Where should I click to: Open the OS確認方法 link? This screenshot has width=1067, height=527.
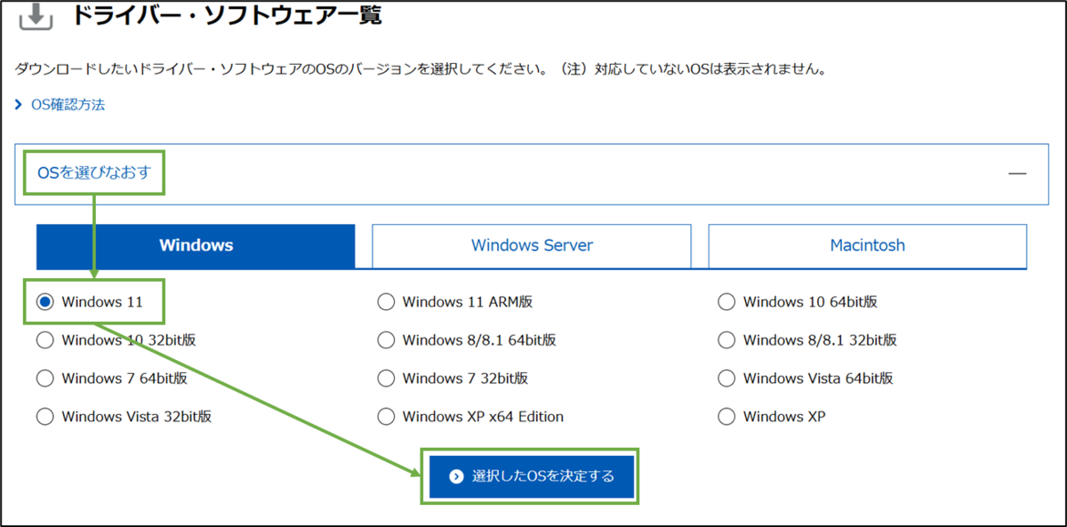pos(68,105)
